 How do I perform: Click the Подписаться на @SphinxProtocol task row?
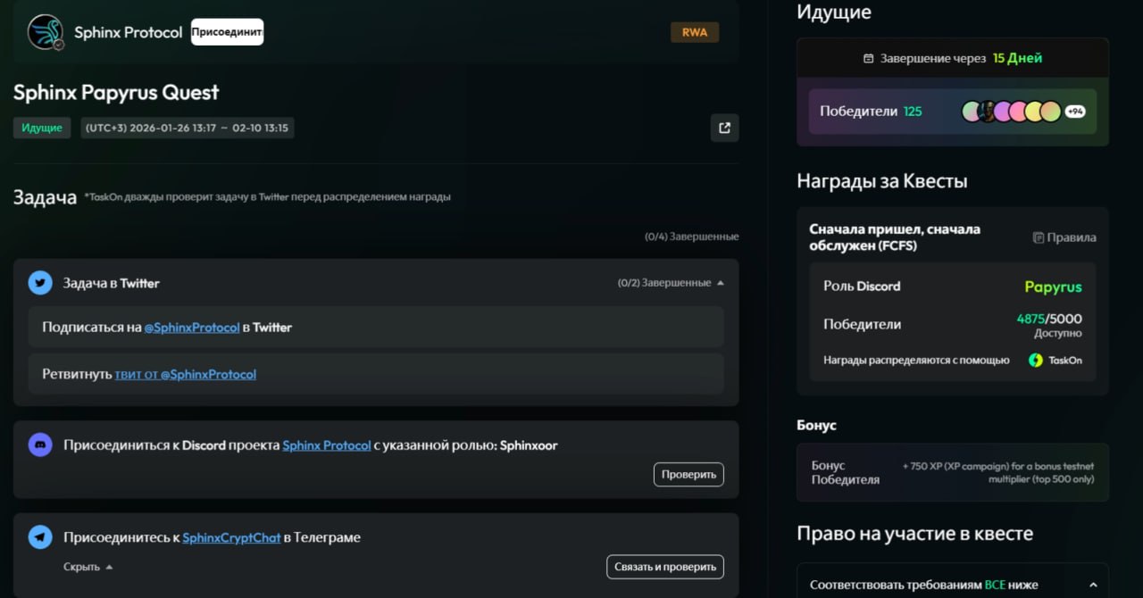tap(376, 328)
